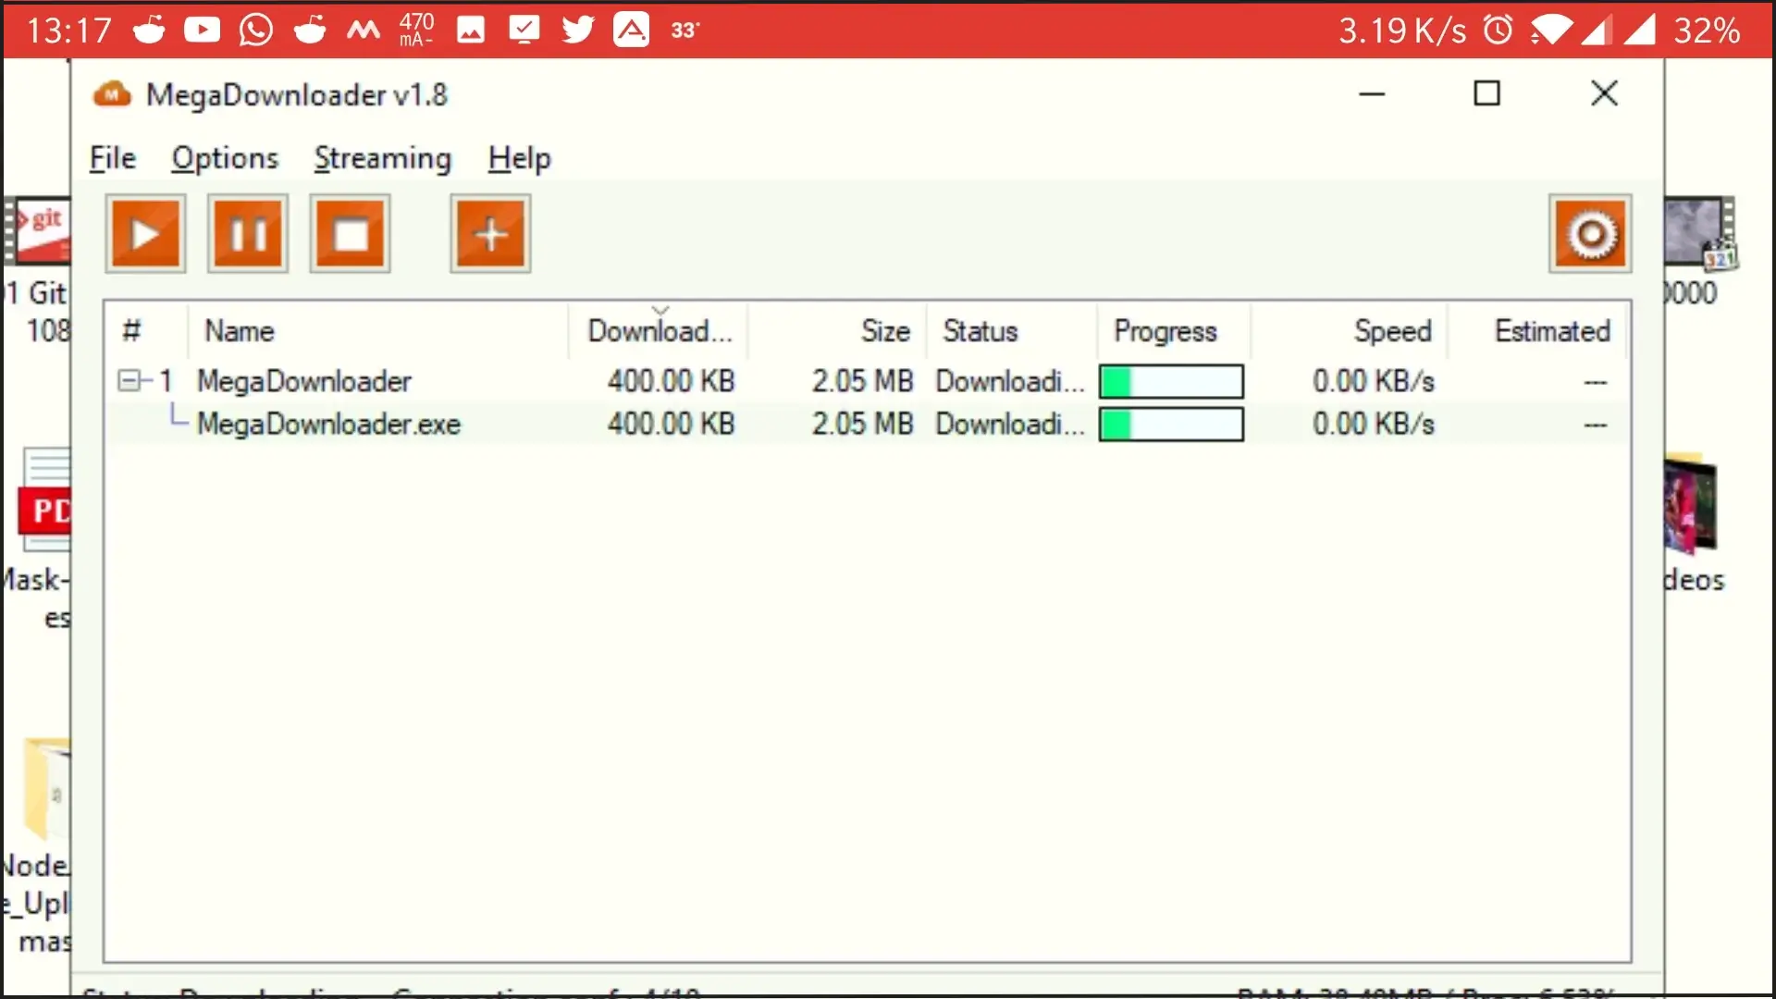The image size is (1776, 999).
Task: Stop downloads with the stop button
Action: tap(350, 234)
